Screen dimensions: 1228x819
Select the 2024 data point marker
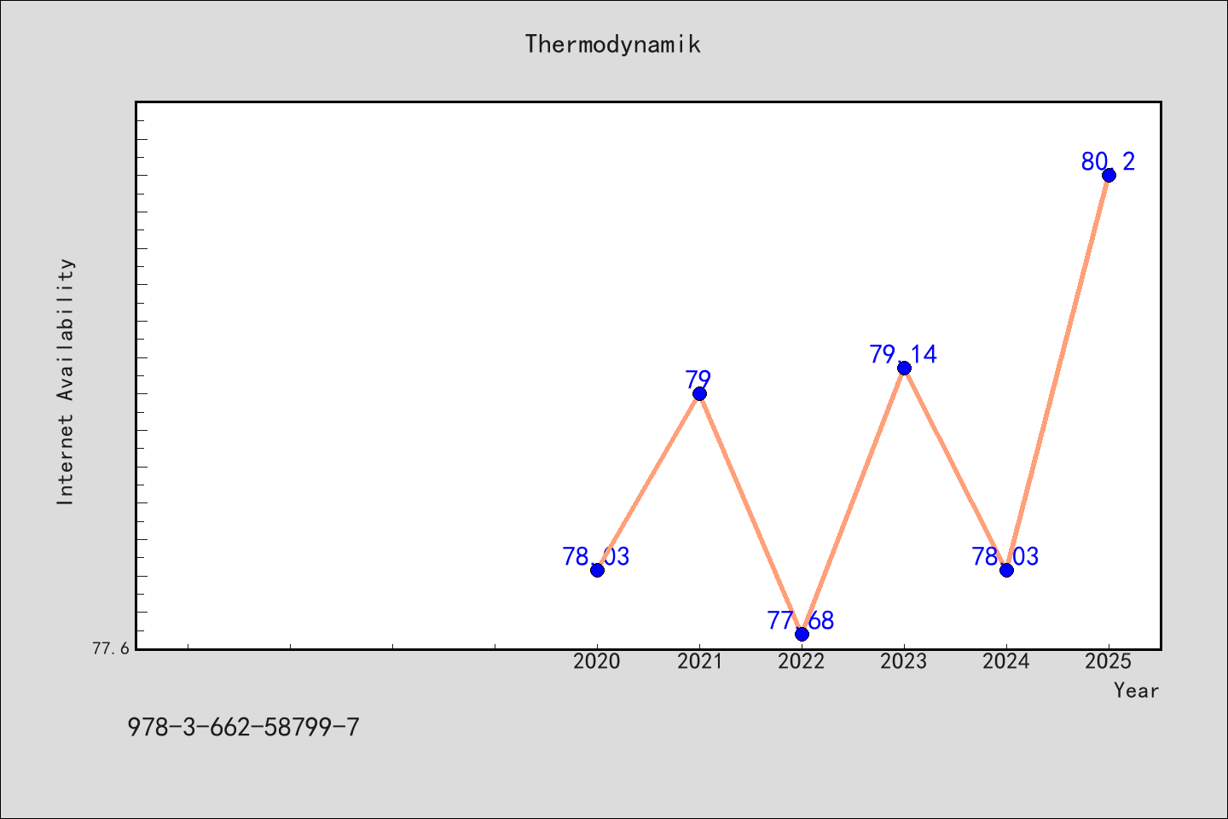pyautogui.click(x=1006, y=570)
